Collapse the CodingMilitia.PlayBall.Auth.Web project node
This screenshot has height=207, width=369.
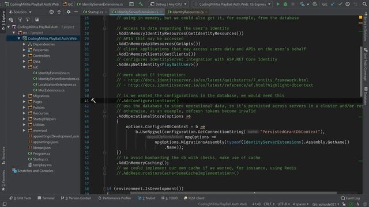(18, 39)
